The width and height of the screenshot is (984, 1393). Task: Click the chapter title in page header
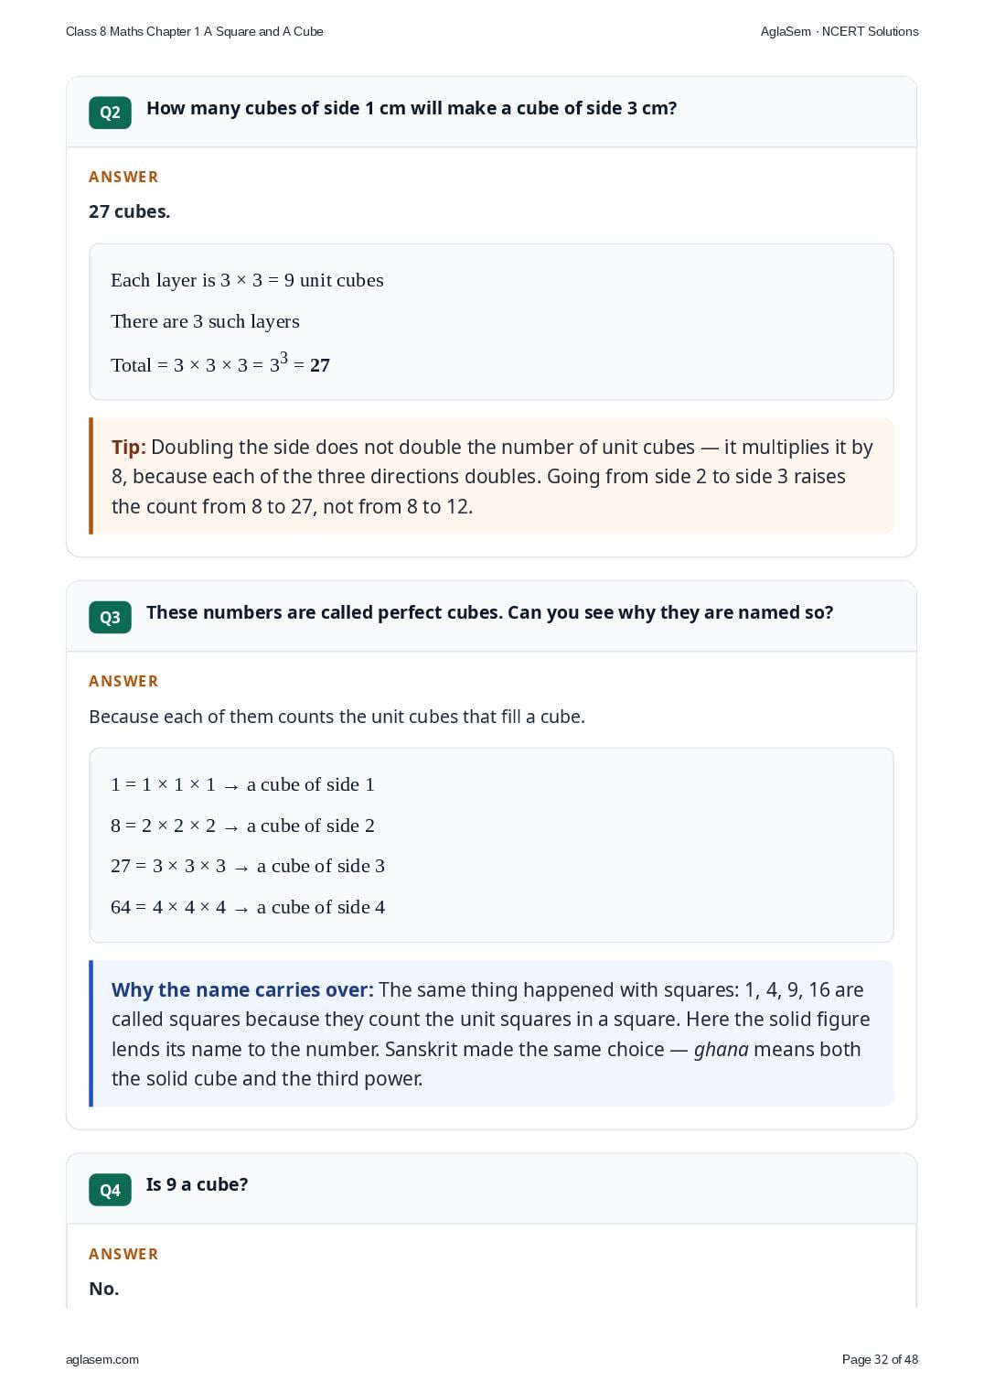click(195, 31)
